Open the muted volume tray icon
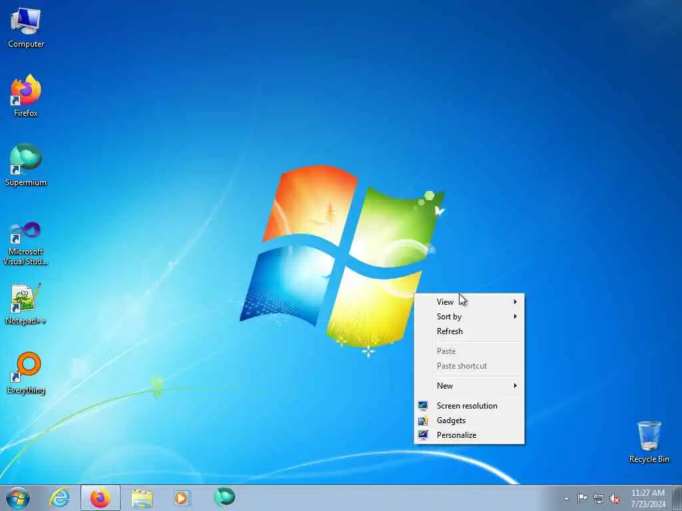The height and width of the screenshot is (511, 682). pyautogui.click(x=615, y=499)
